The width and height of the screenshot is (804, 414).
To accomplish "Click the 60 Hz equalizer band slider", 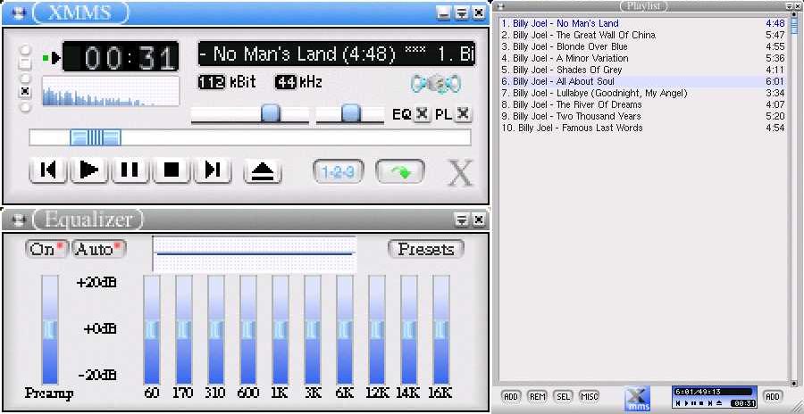I will point(152,329).
